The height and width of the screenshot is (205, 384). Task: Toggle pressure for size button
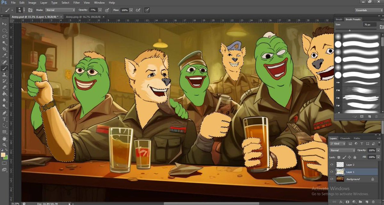click(147, 10)
